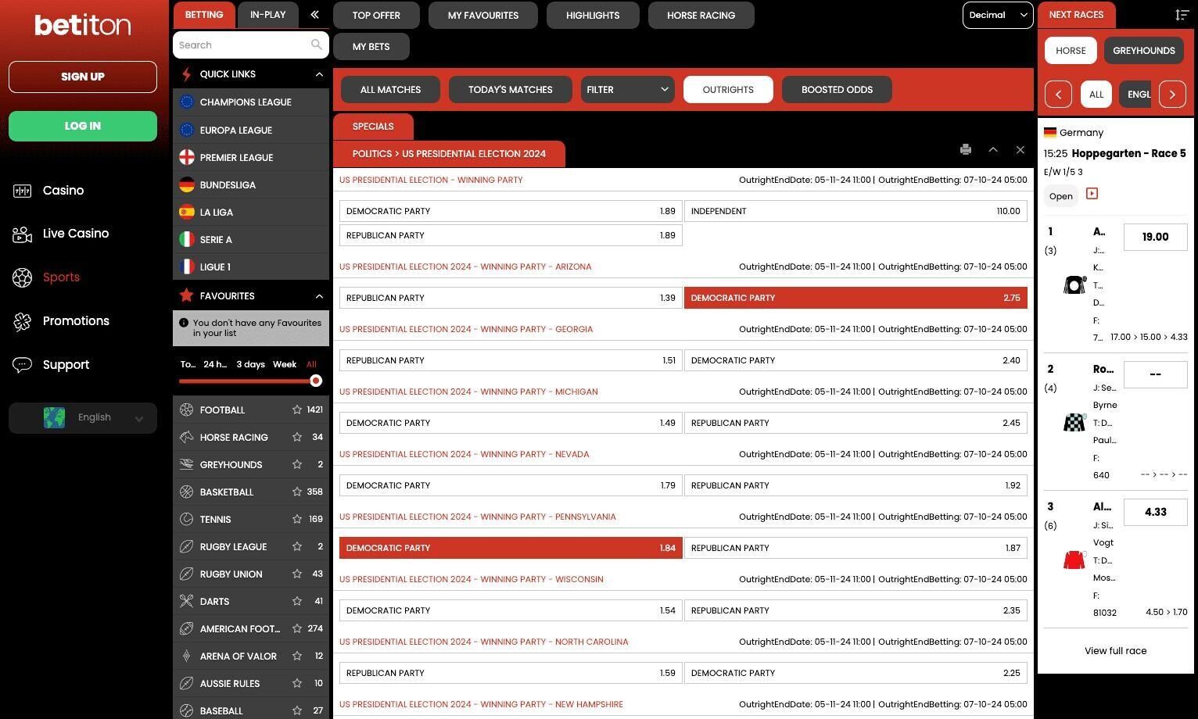This screenshot has height=719, width=1198.
Task: Go to next race country with right arrow
Action: (1172, 95)
